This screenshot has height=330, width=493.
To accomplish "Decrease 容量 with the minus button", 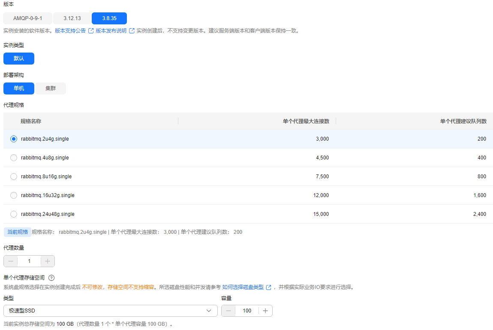I will 228,311.
